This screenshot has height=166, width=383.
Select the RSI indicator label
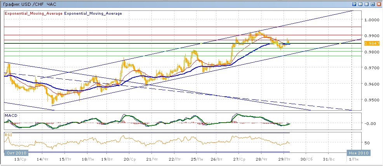pyautogui.click(x=9, y=135)
